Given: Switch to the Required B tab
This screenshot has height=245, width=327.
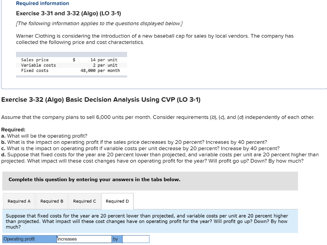Looking at the screenshot, I should (52, 201).
